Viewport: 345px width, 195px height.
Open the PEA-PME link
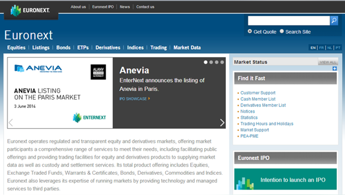(x=249, y=136)
